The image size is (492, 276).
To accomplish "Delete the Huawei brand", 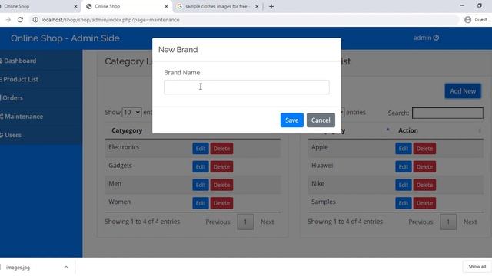I will [x=424, y=167].
